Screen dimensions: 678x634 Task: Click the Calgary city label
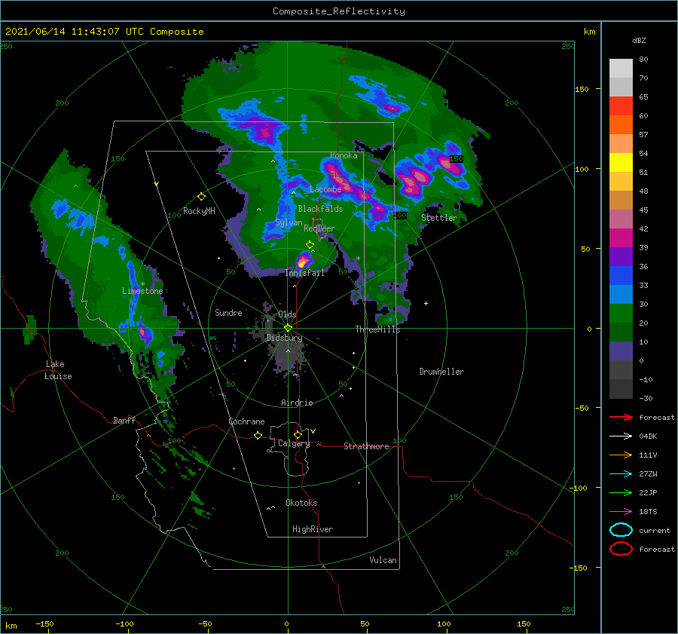tap(294, 443)
